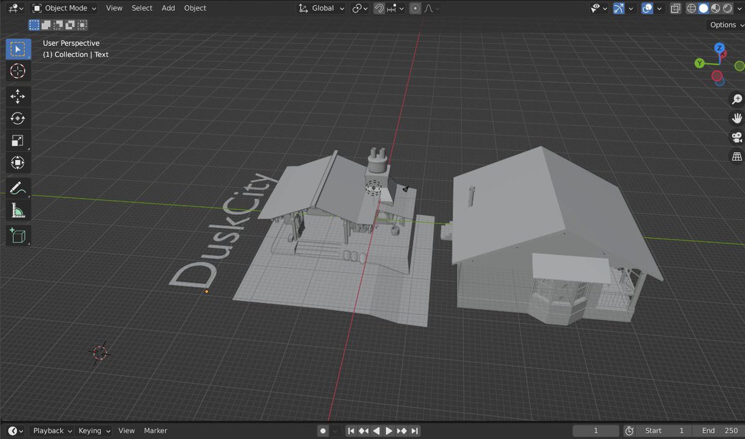Enable auto keying in the timeline
Viewport: 745px width, 439px height.
coord(322,430)
